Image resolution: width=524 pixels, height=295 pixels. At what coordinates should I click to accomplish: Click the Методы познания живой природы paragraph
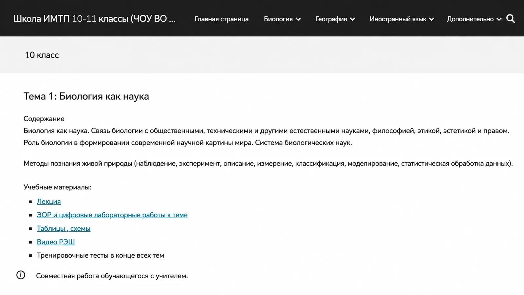tap(268, 163)
